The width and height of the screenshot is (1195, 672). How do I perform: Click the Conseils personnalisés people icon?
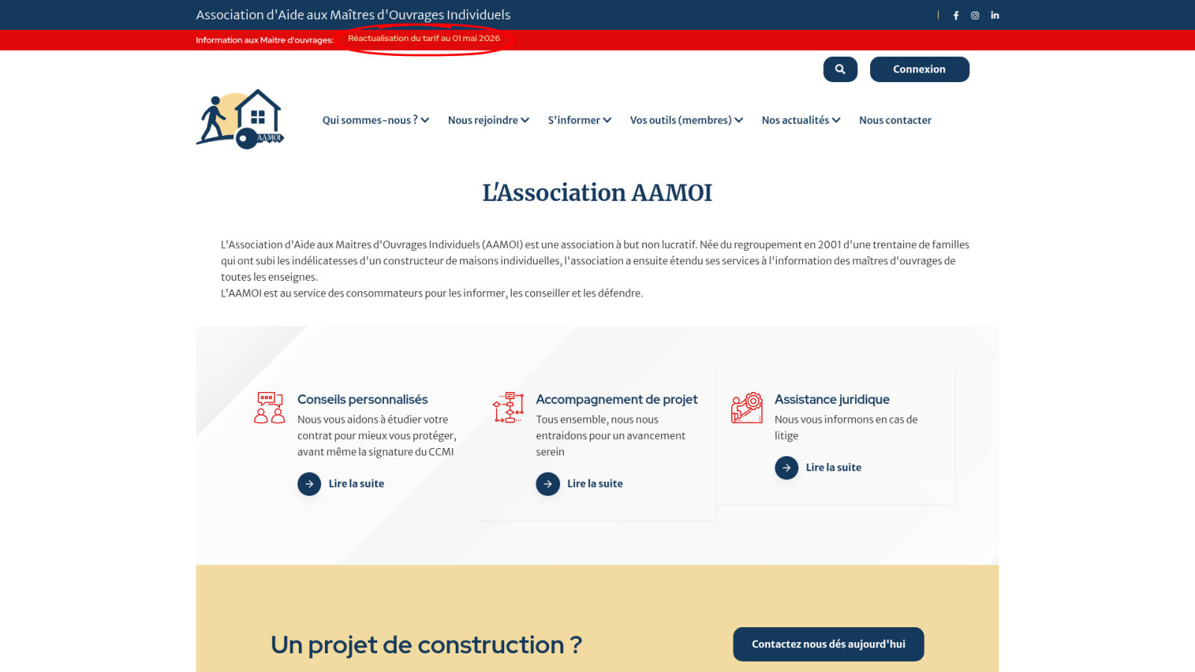click(270, 408)
